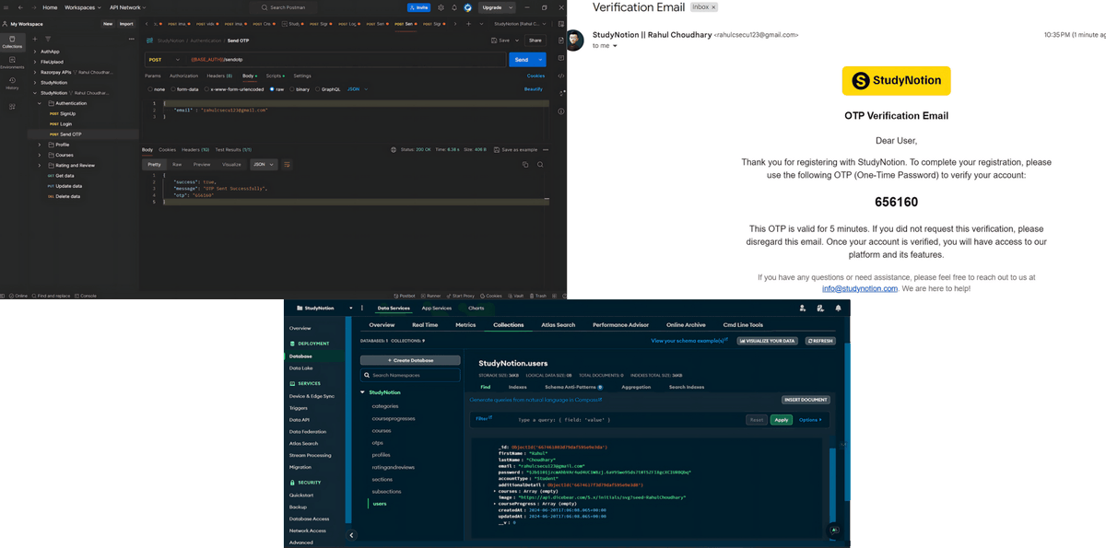Image resolution: width=1106 pixels, height=548 pixels.
Task: Select the binary body type radio
Action: click(292, 89)
